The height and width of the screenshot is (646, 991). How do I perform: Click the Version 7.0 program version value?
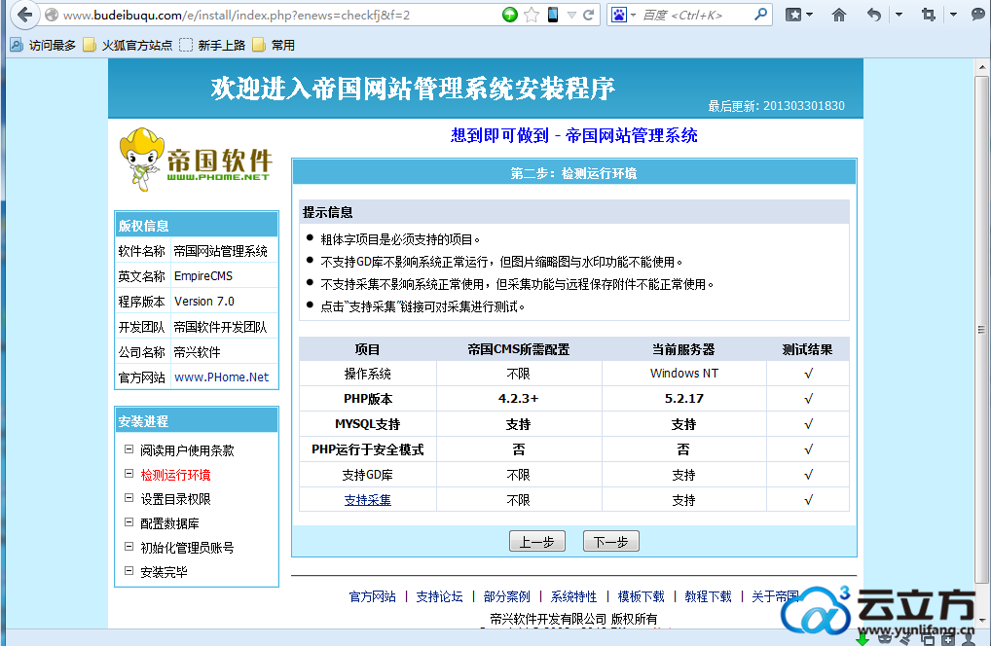pos(204,302)
